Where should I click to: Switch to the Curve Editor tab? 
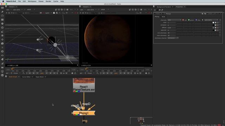click(26, 77)
